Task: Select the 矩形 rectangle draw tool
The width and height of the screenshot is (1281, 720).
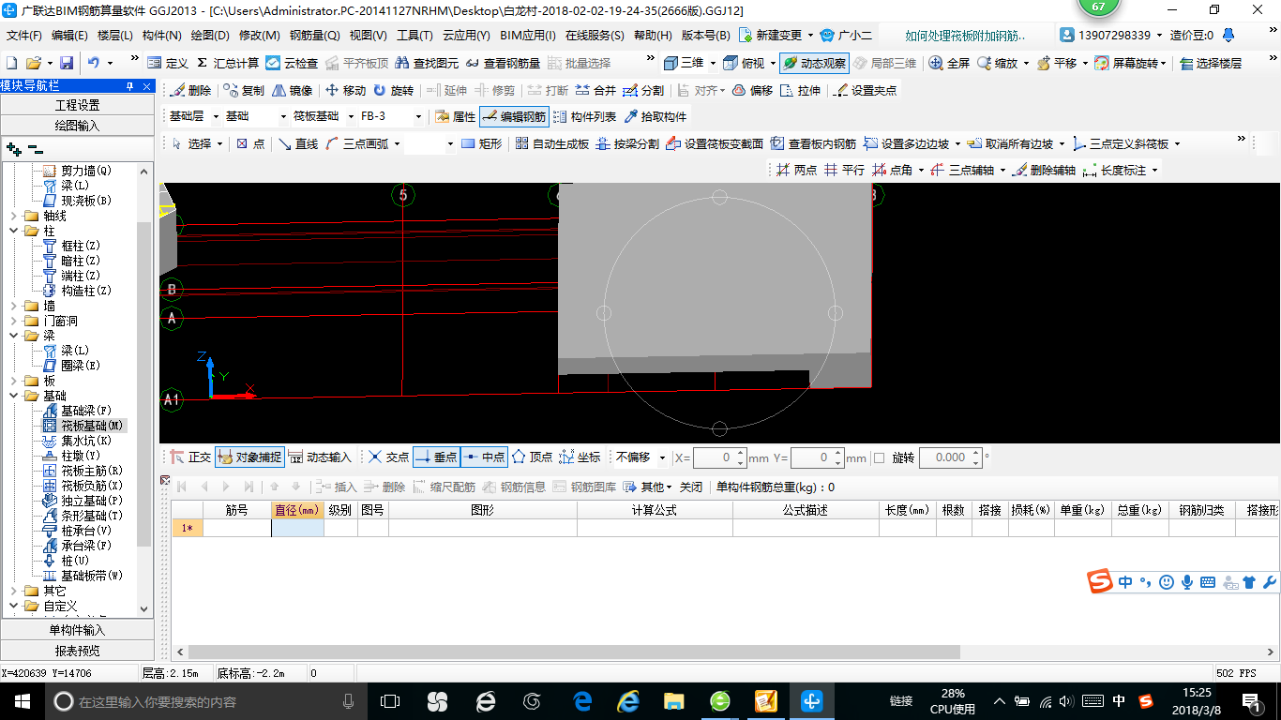Action: tap(481, 143)
